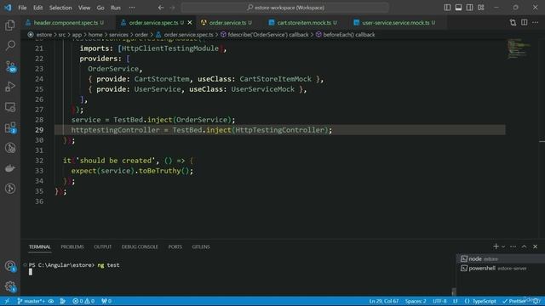Select the GITLENS panel tab

click(201, 246)
